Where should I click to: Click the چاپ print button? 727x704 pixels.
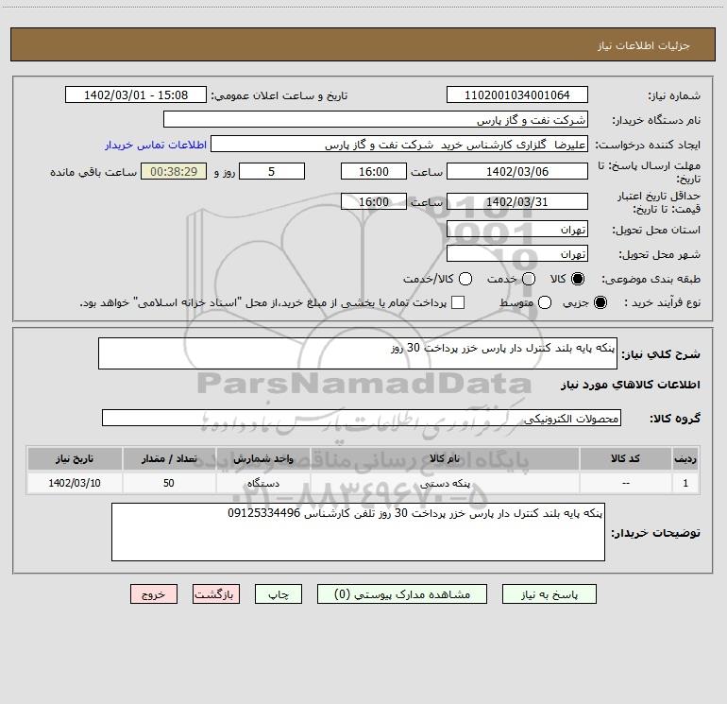pos(279,594)
